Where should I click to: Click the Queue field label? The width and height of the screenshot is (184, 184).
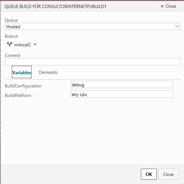pyautogui.click(x=11, y=20)
